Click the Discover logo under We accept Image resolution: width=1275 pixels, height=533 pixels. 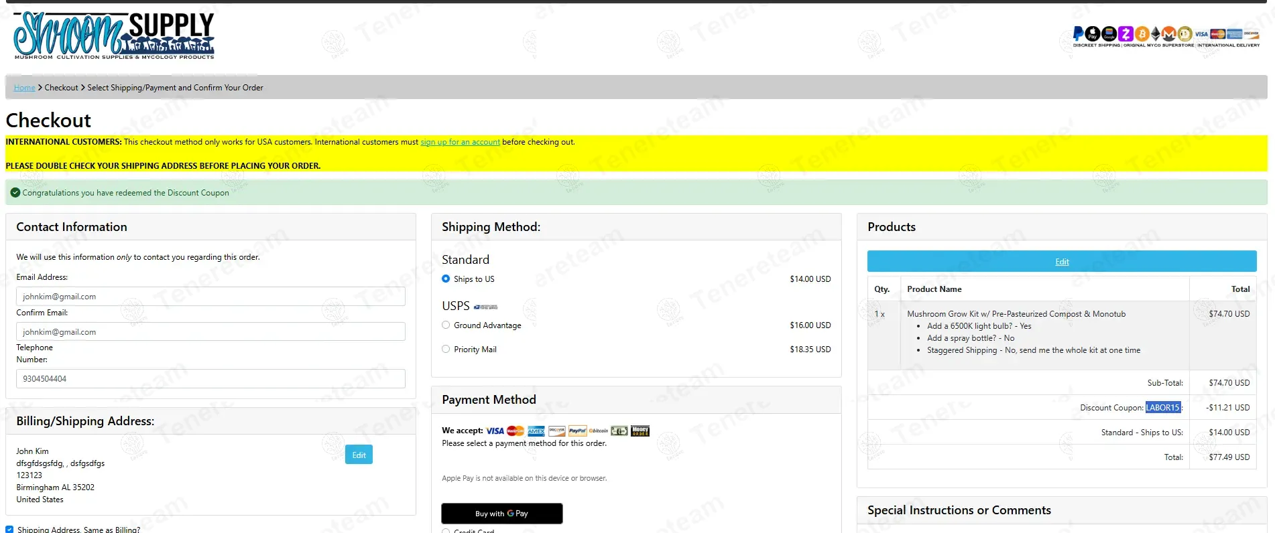(x=557, y=431)
